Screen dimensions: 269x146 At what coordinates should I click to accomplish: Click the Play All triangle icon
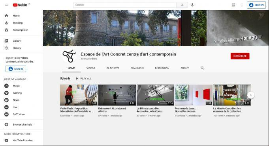(x=77, y=78)
